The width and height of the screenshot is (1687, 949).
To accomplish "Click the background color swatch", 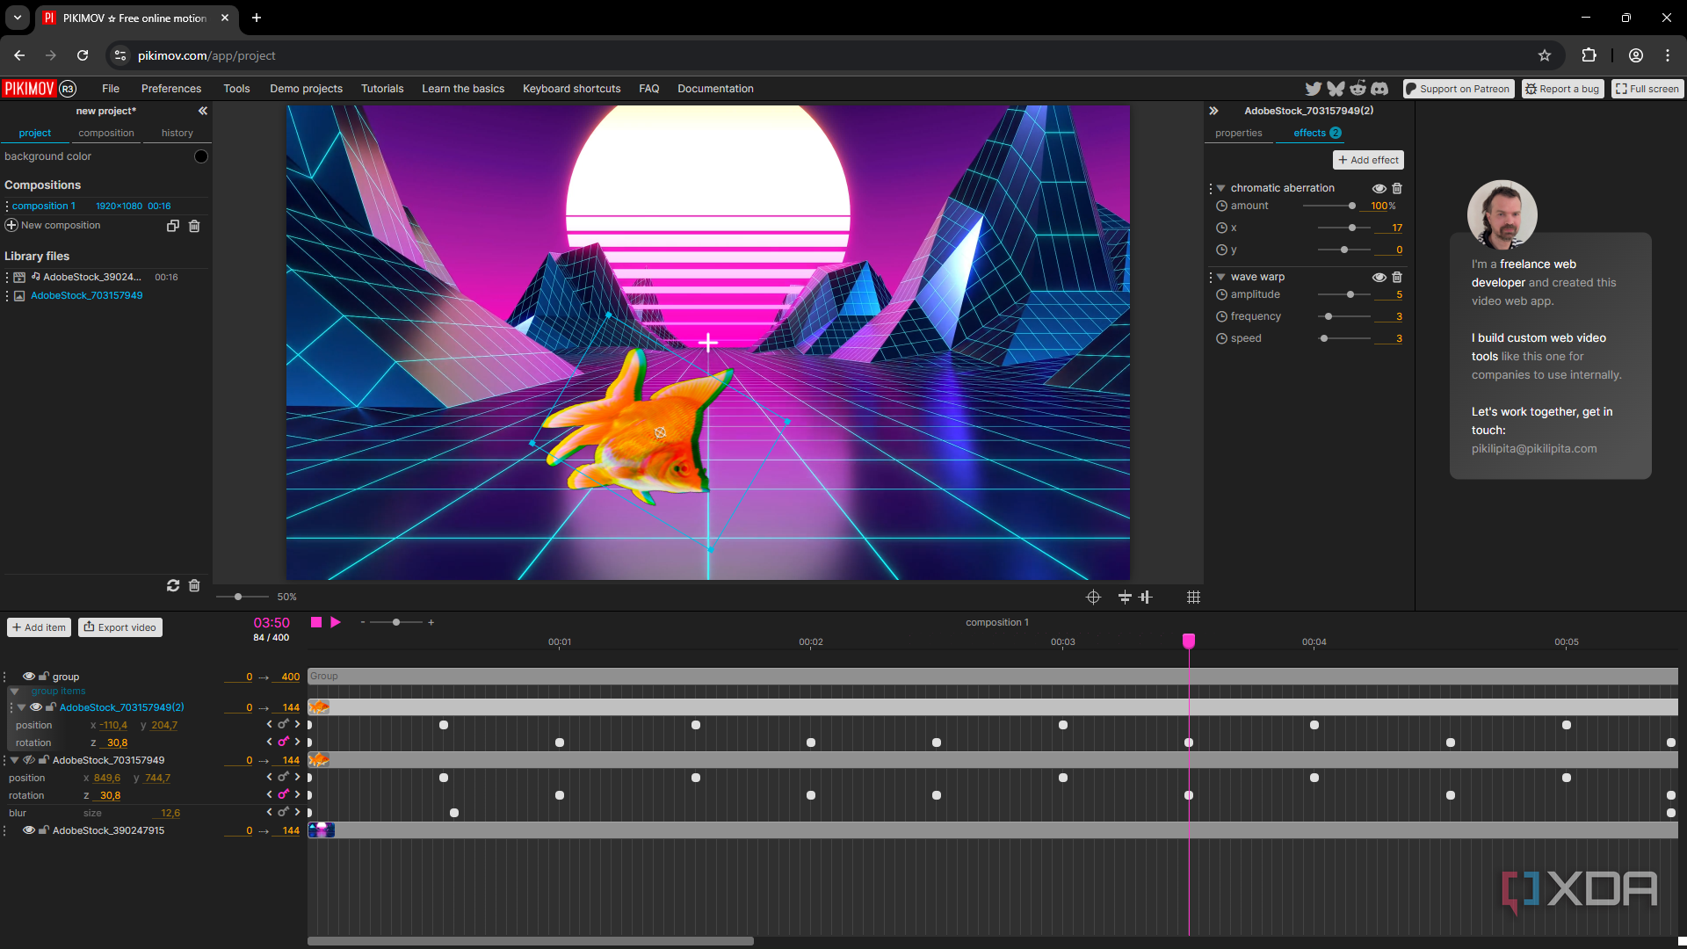I will (x=201, y=156).
